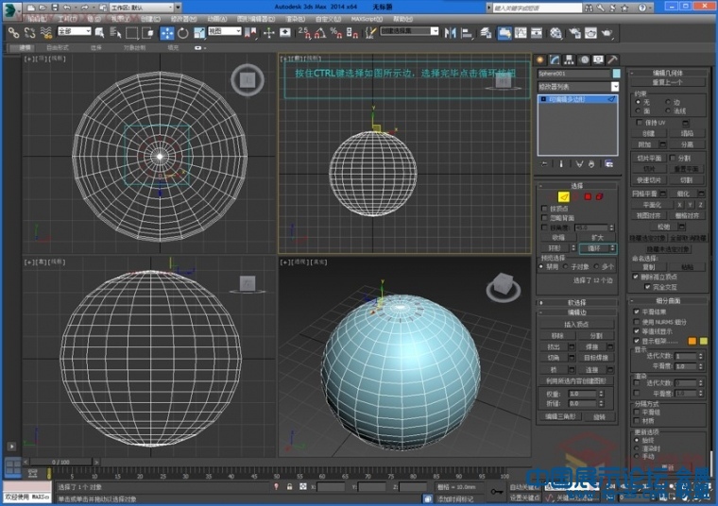The height and width of the screenshot is (506, 718).
Task: Toggle the Angle Snap icon
Action: click(320, 33)
